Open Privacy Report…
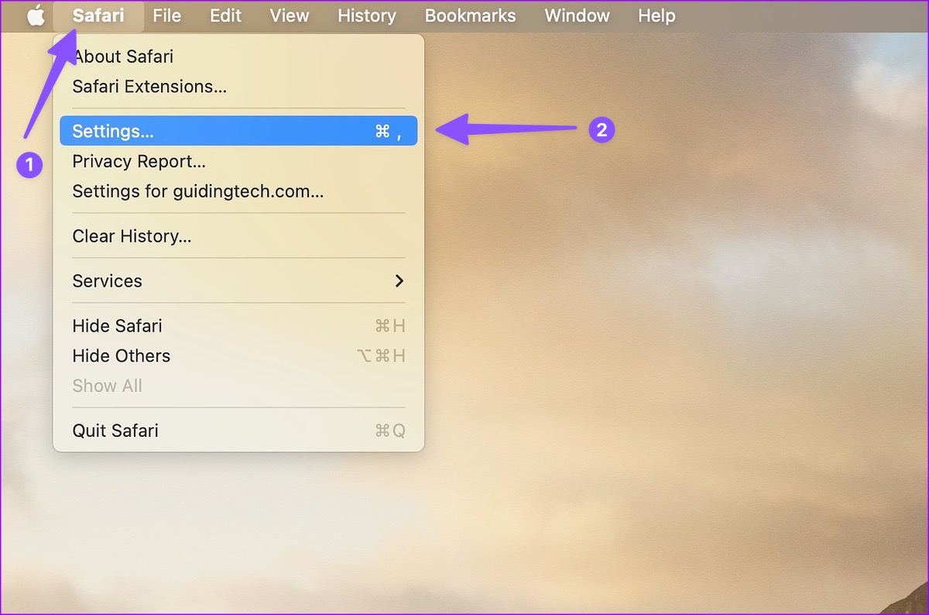 [139, 161]
